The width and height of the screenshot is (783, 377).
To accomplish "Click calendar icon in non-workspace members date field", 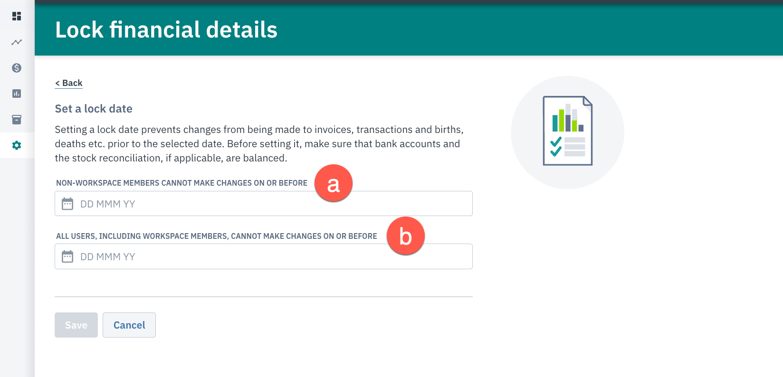I will click(x=67, y=204).
